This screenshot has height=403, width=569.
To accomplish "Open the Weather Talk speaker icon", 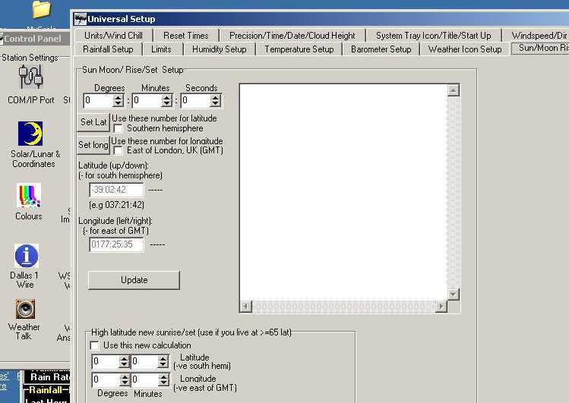I will [25, 310].
